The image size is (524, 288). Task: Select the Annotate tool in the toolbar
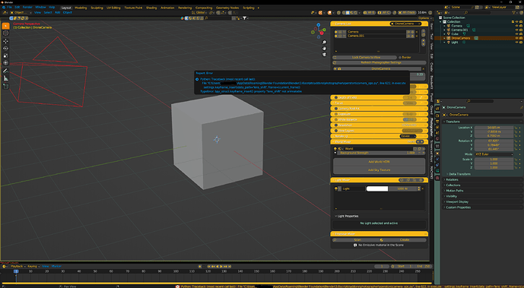[x=5, y=71]
